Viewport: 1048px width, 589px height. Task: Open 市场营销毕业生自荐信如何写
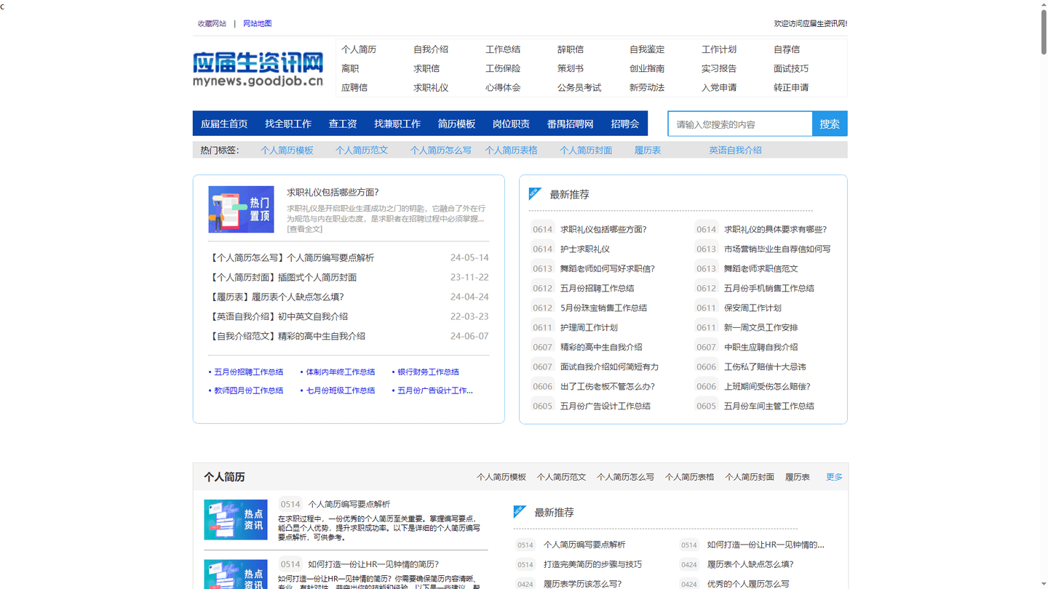(777, 249)
